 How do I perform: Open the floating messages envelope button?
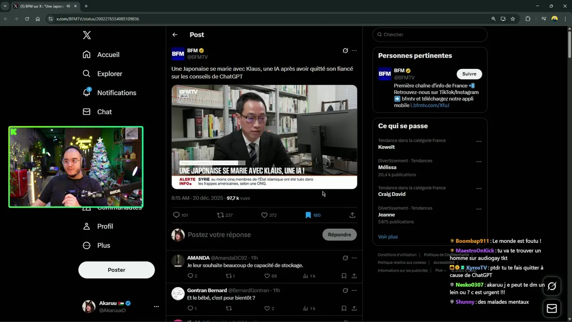pos(552,309)
